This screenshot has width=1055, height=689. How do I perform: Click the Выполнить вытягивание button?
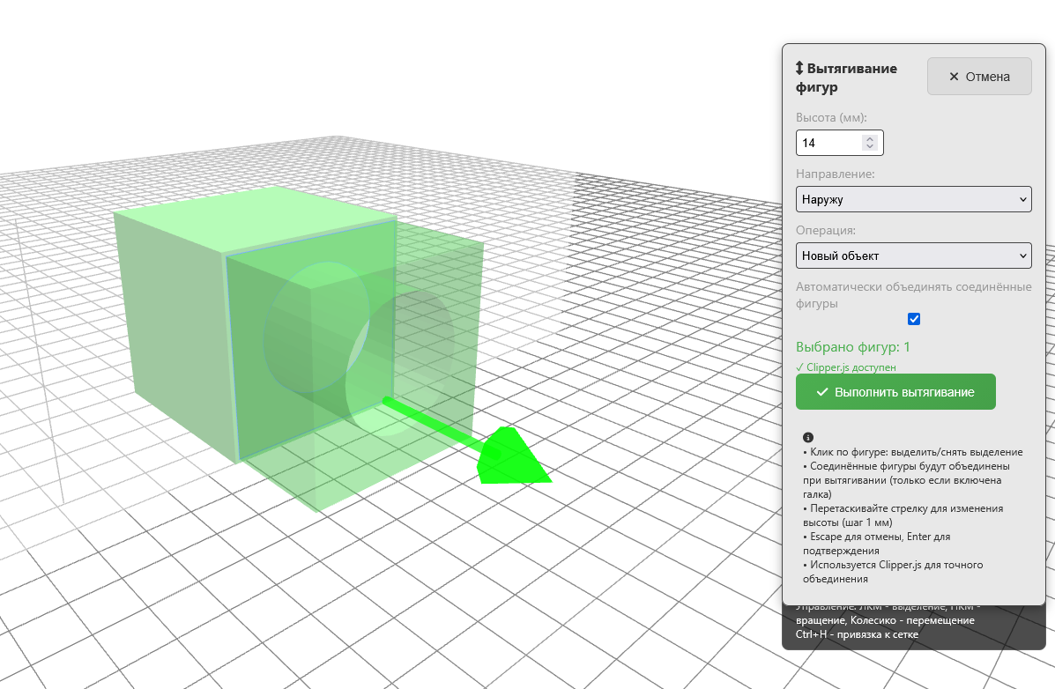[895, 391]
